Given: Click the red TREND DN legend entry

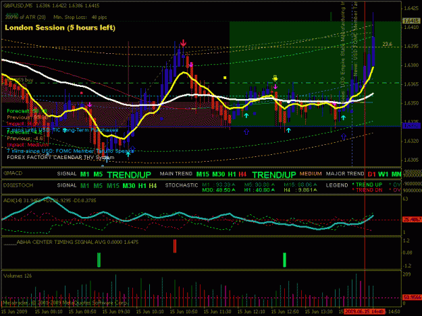Looking at the screenshot, I should (367, 190).
